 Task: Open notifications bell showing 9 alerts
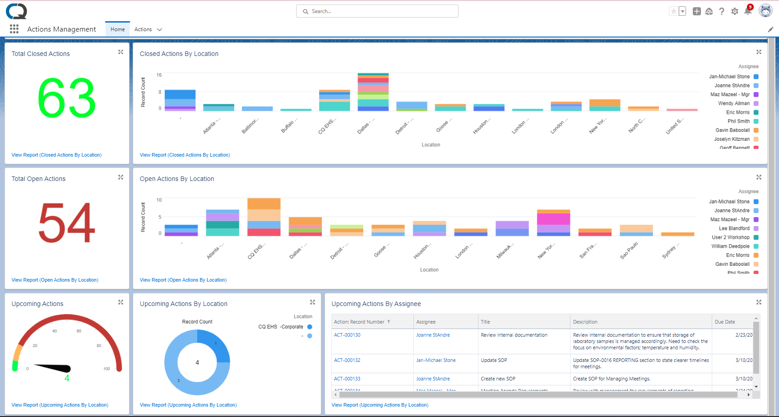tap(747, 11)
